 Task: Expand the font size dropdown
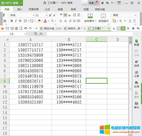point(46,15)
